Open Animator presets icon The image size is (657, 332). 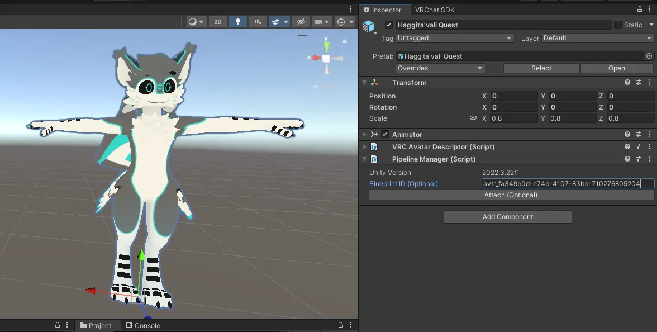639,135
